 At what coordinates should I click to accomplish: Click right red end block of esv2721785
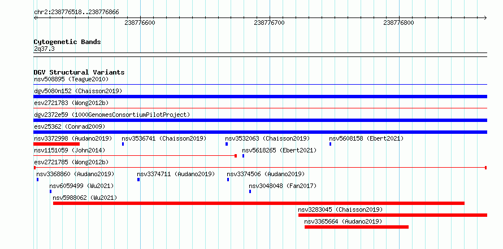[x=485, y=168]
